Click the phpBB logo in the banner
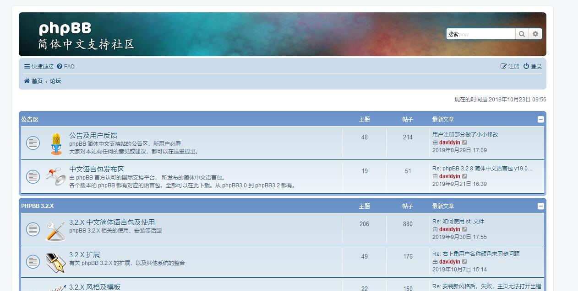Screen dimensions: 578x291 87,35
